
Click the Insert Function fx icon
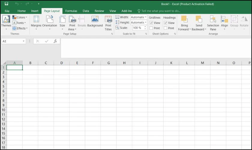click(x=55, y=41)
